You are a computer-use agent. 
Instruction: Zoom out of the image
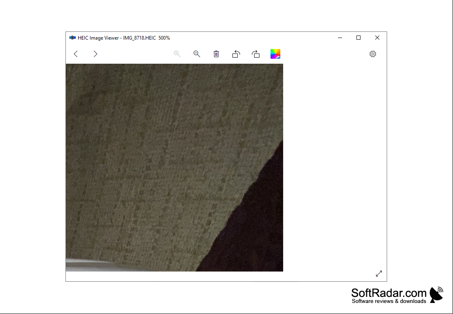click(x=197, y=54)
